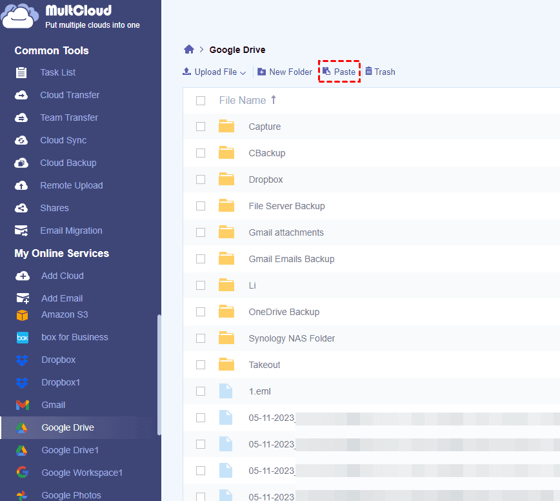Screen dimensions: 560x501
Task: Open Google Photos service entry
Action: (71, 495)
